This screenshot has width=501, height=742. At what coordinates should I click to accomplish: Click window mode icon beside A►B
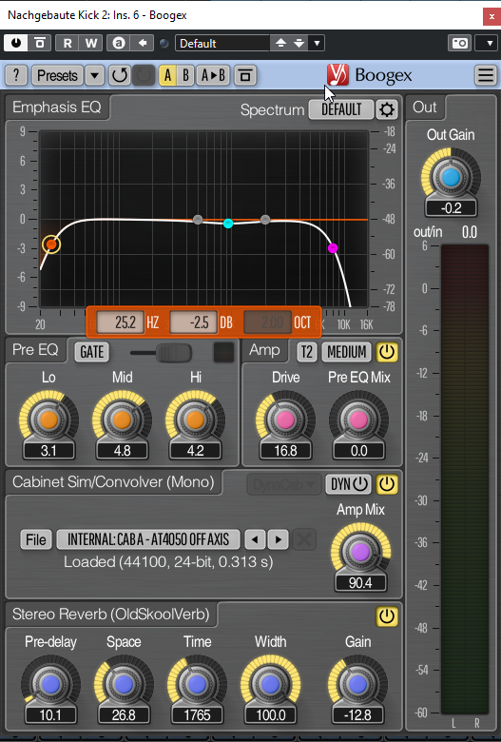tap(245, 75)
